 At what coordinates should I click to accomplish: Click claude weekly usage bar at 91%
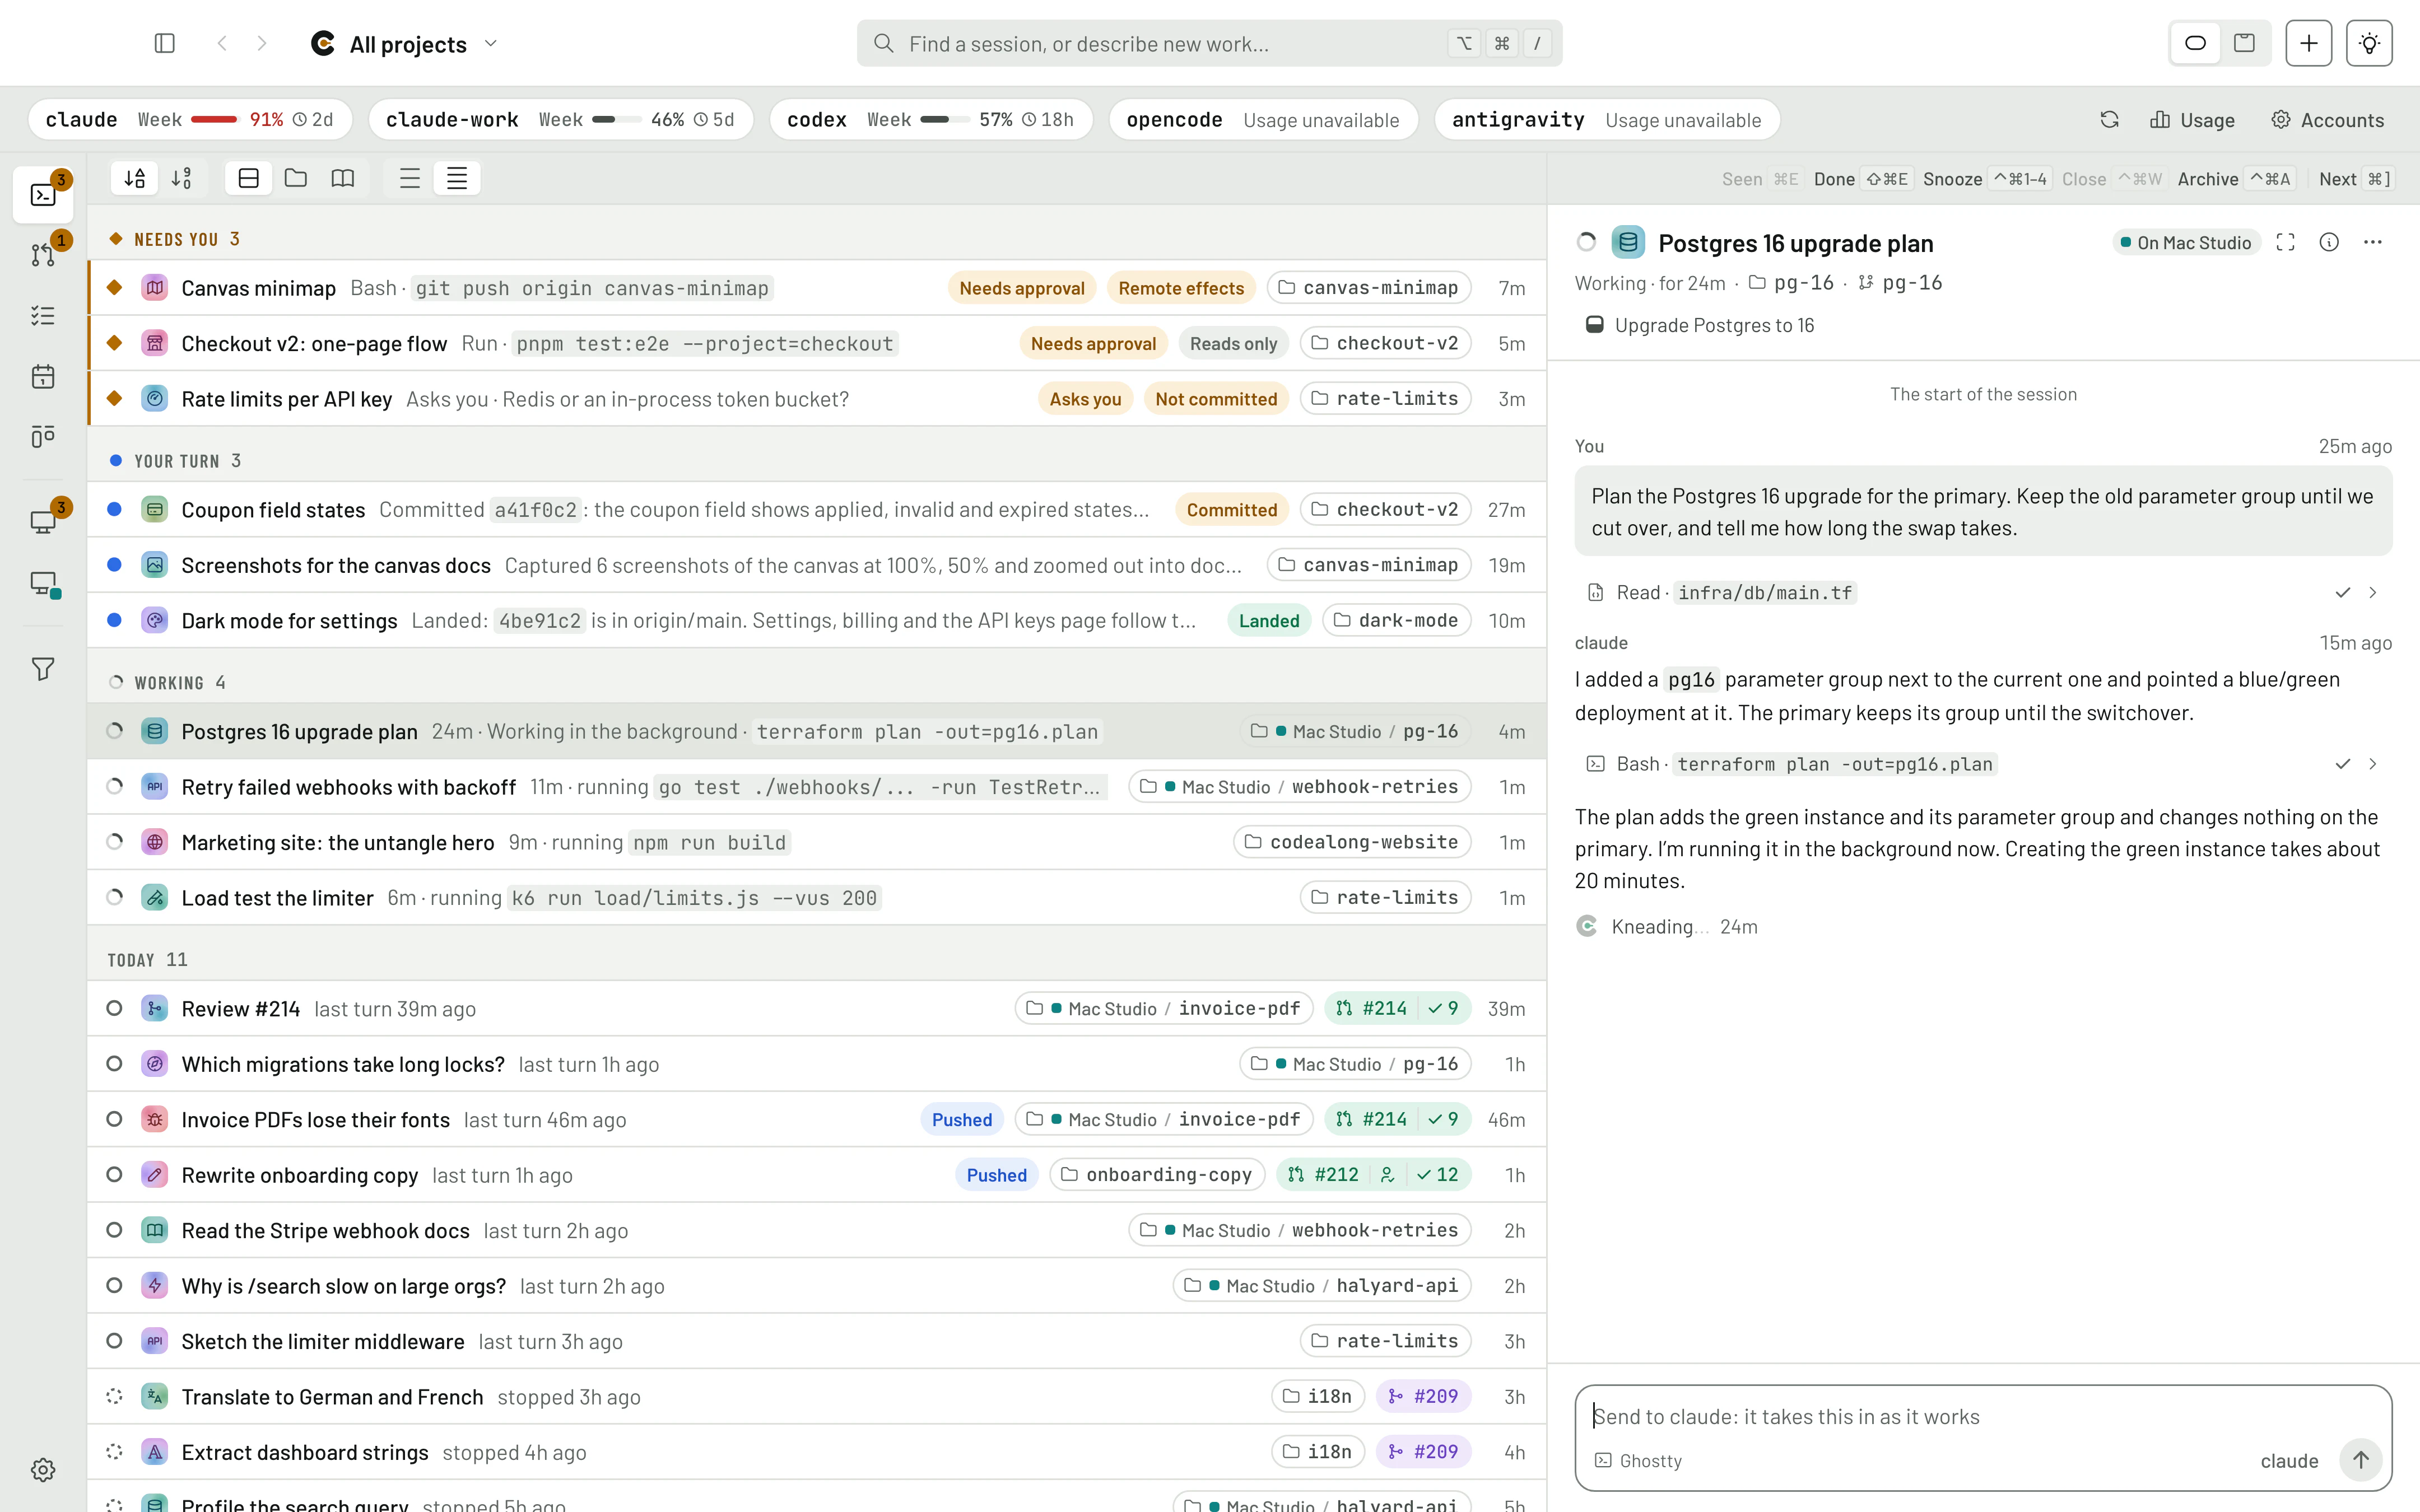214,119
